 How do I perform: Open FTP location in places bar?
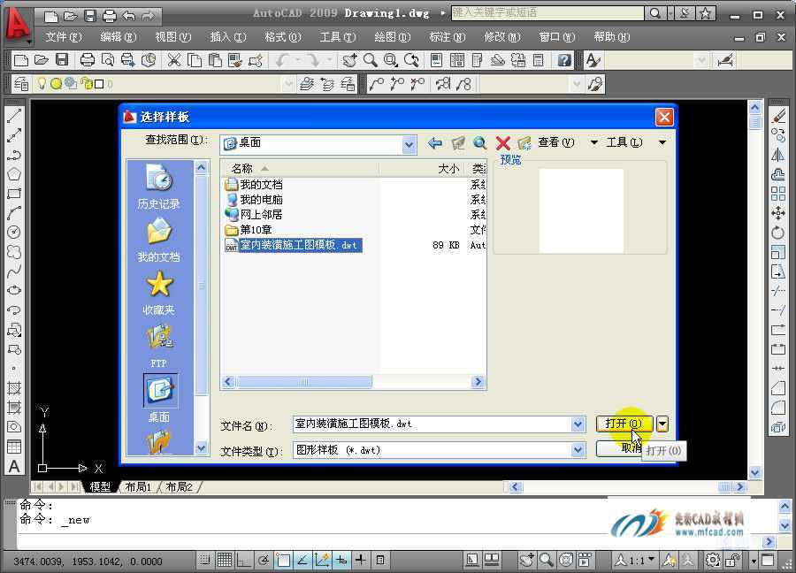(159, 346)
